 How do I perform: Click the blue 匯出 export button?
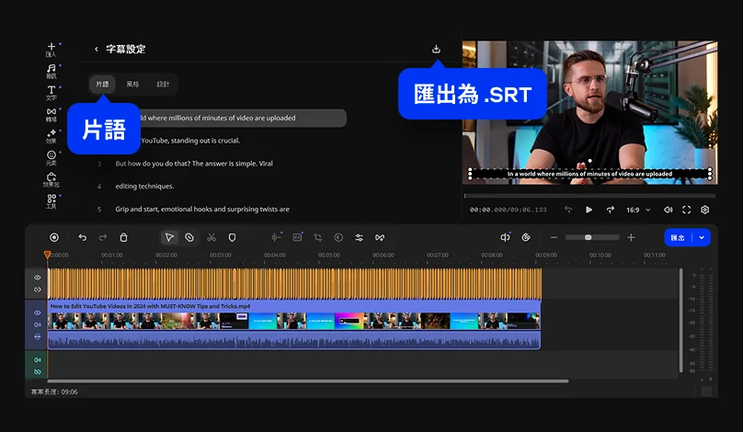tap(678, 237)
